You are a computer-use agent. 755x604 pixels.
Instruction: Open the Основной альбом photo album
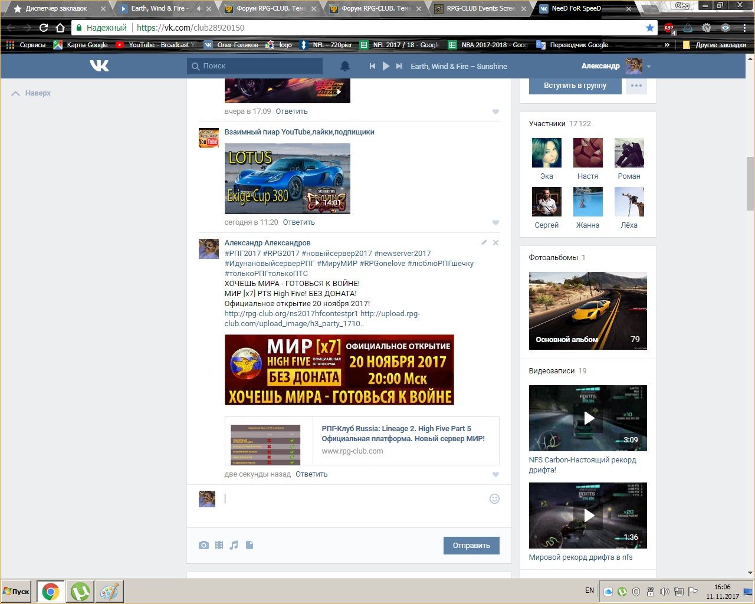588,311
